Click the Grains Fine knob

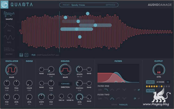pyautogui.click(x=51, y=97)
